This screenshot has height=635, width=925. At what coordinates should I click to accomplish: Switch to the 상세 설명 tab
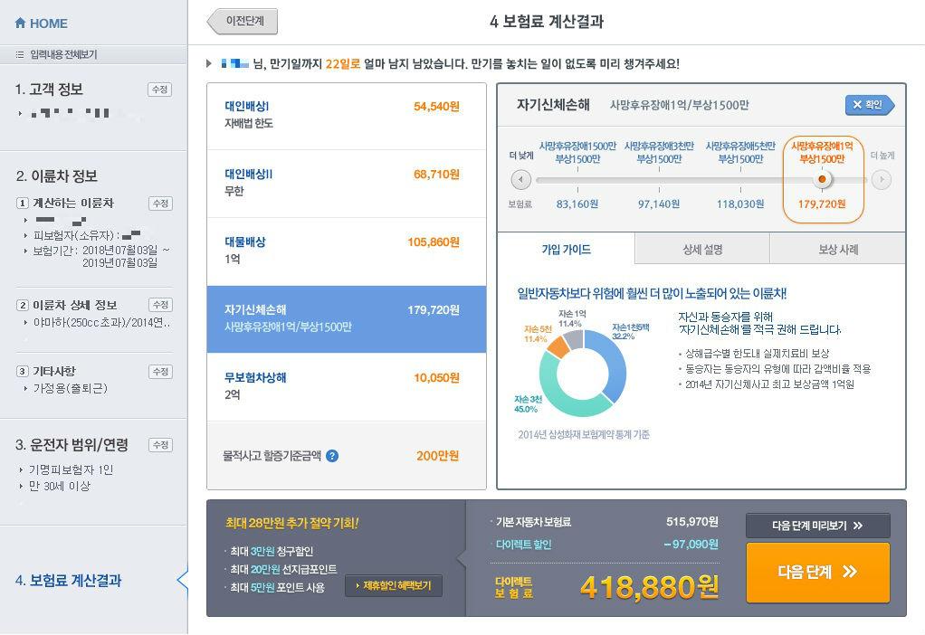[x=701, y=249]
